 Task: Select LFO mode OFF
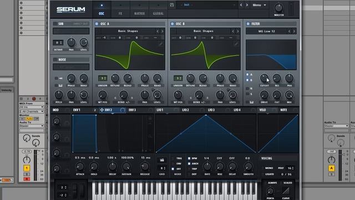173,169
